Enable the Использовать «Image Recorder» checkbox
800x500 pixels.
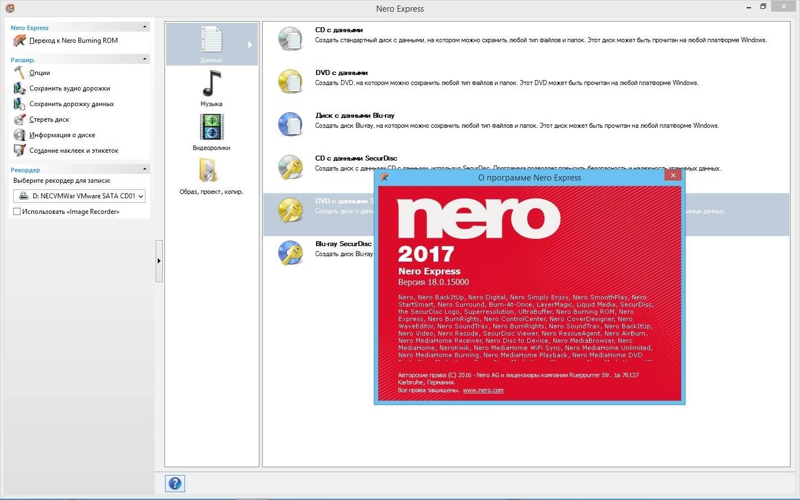[x=17, y=212]
